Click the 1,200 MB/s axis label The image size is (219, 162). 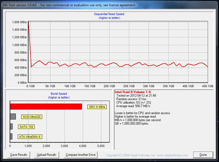click(19, 37)
